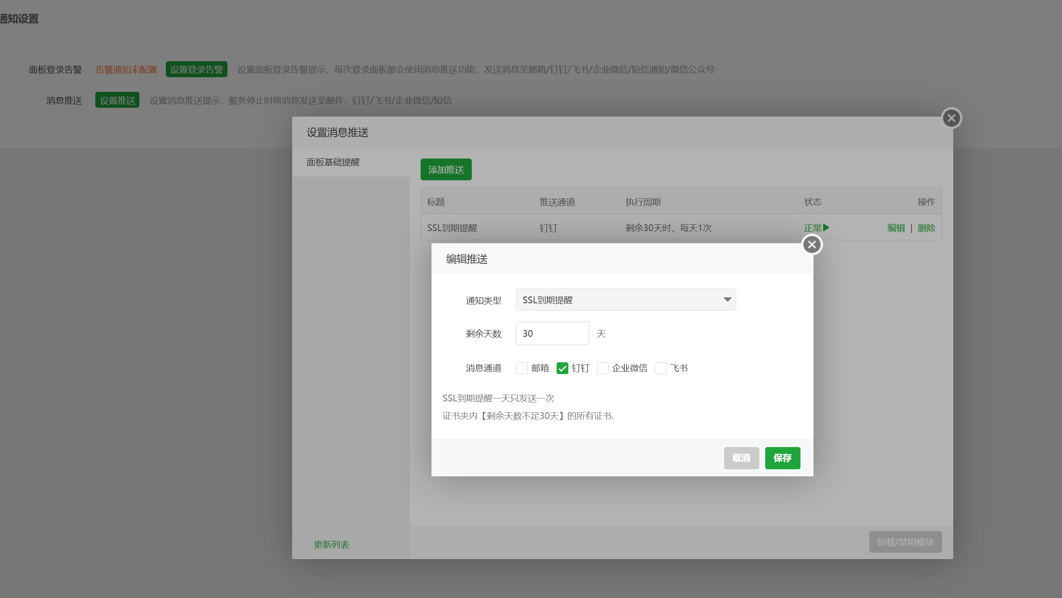Click the 告警通知未配置 warning link
The width and height of the screenshot is (1062, 598).
click(x=126, y=69)
